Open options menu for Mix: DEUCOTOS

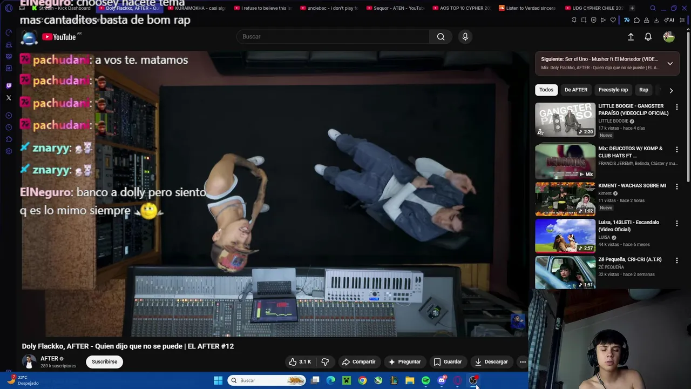click(676, 149)
